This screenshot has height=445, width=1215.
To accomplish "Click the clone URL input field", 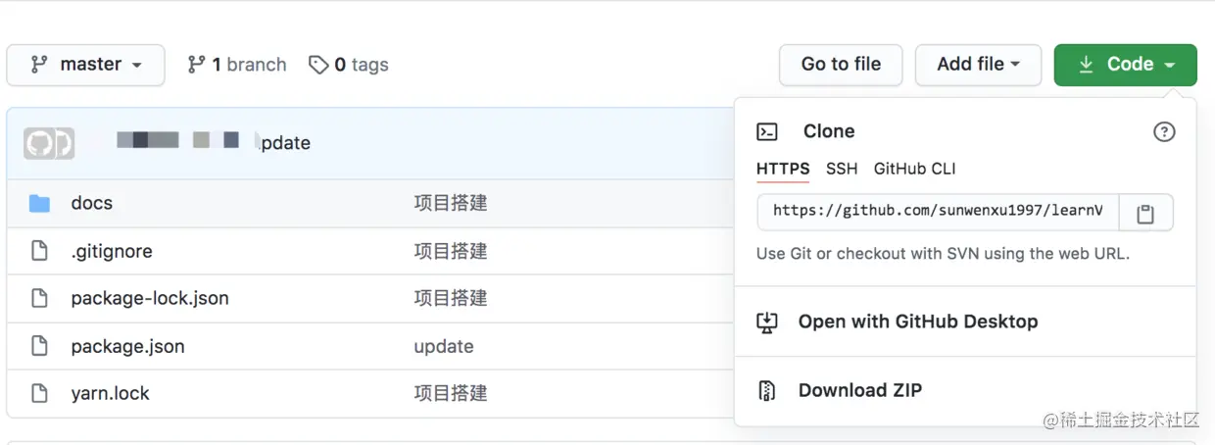I will (938, 212).
